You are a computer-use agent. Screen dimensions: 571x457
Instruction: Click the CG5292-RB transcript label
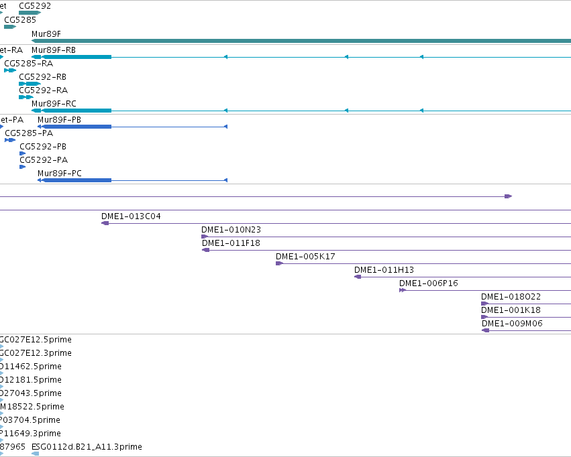pyautogui.click(x=42, y=77)
